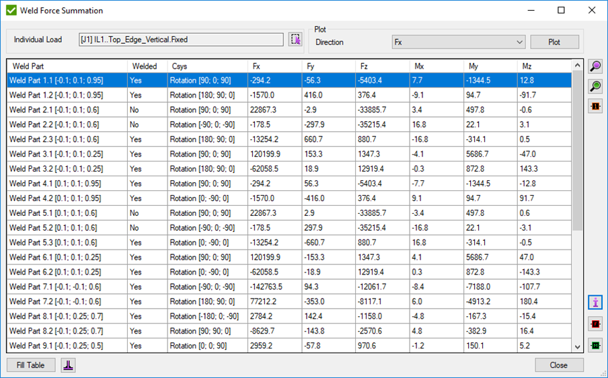The height and width of the screenshot is (378, 608).
Task: Click the Mz column header
Action: point(544,67)
